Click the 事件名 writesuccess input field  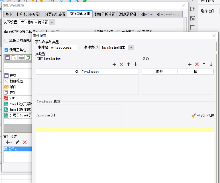coord(64,48)
